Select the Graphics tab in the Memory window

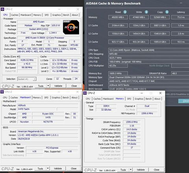pyautogui.click(x=139, y=99)
